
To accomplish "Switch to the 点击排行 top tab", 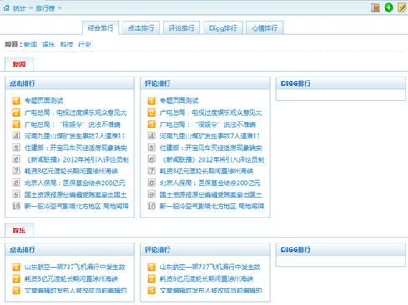I will tap(141, 27).
